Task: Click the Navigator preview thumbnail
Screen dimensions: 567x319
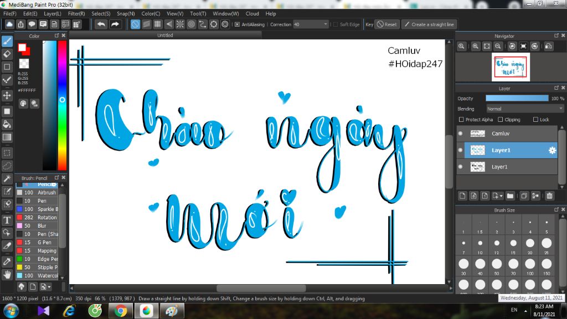Action: pos(511,67)
